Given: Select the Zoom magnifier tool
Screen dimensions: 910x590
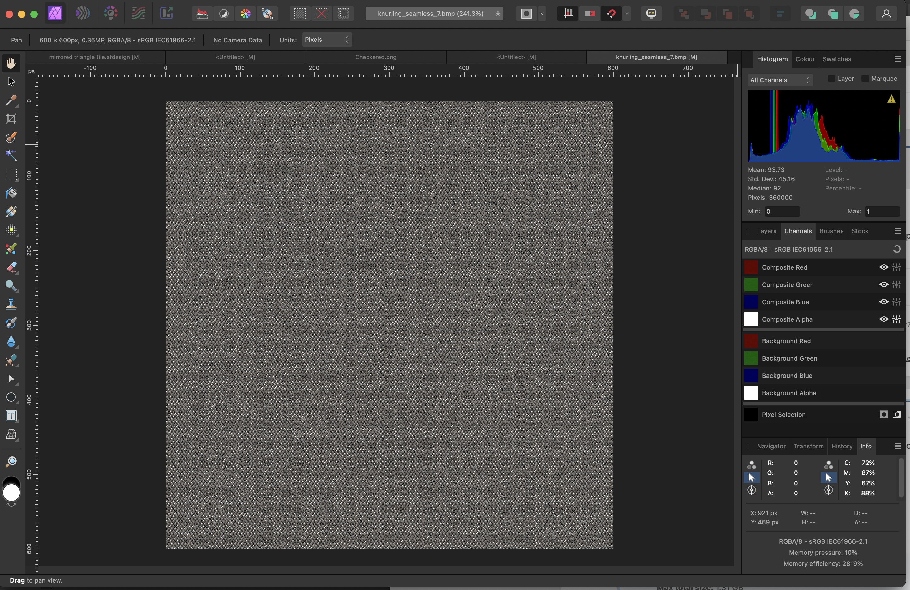Looking at the screenshot, I should [x=11, y=462].
